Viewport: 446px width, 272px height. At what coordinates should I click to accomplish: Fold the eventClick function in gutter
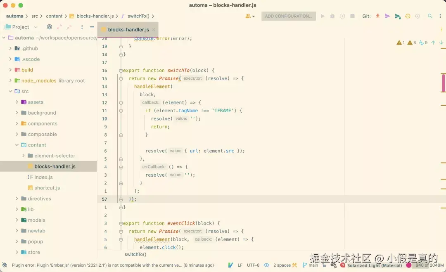click(121, 223)
